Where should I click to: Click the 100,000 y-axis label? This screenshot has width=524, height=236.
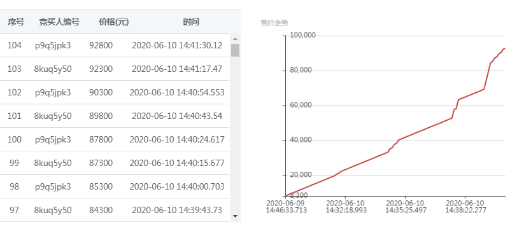point(303,35)
